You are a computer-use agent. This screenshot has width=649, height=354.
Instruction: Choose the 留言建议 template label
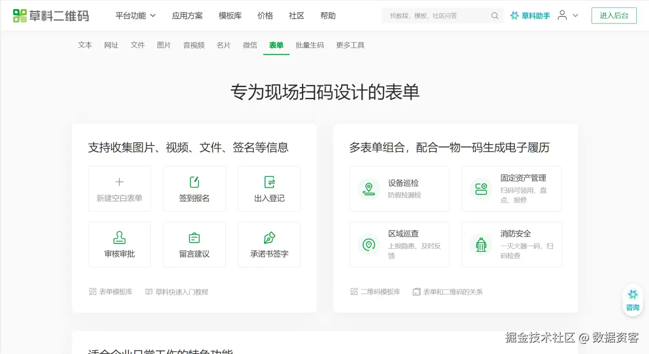(x=194, y=254)
